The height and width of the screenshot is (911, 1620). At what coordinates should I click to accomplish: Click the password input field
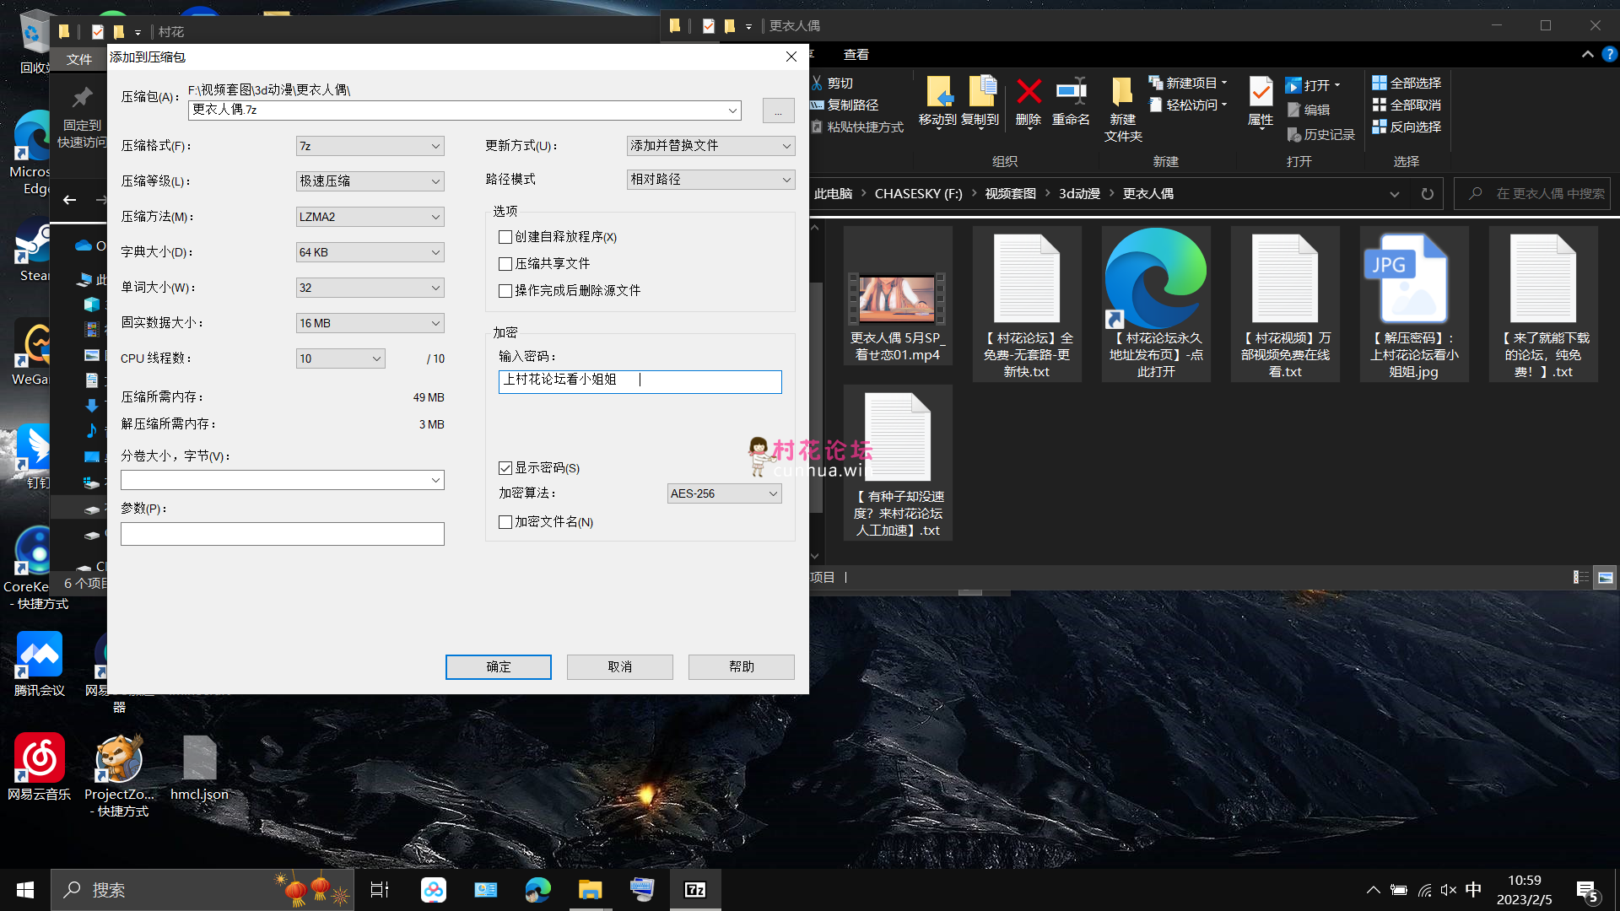[x=640, y=382]
